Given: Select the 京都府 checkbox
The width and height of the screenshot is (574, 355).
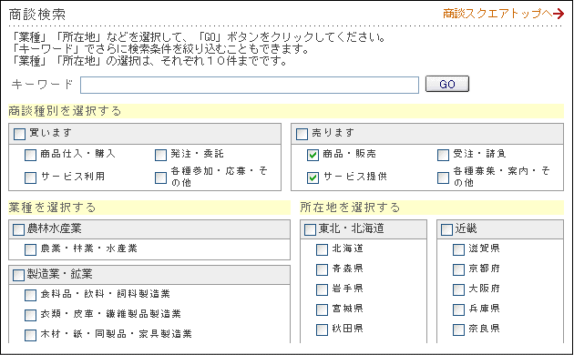Looking at the screenshot, I should [458, 269].
